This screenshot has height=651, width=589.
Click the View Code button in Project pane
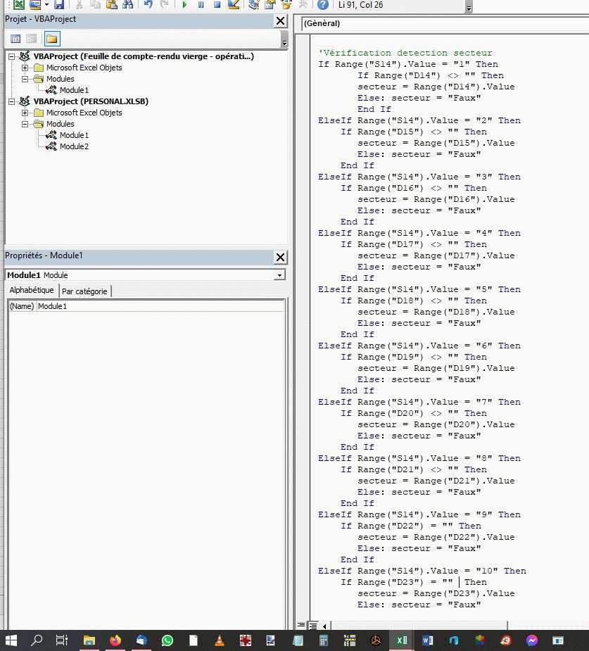(x=15, y=39)
